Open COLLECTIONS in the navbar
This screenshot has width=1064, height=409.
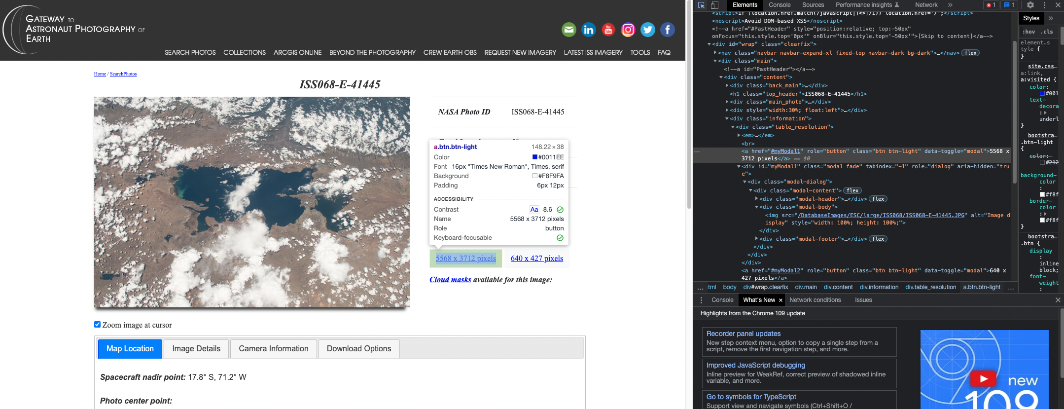coord(245,52)
